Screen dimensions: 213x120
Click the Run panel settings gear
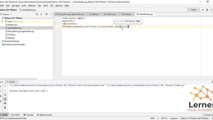(212, 82)
